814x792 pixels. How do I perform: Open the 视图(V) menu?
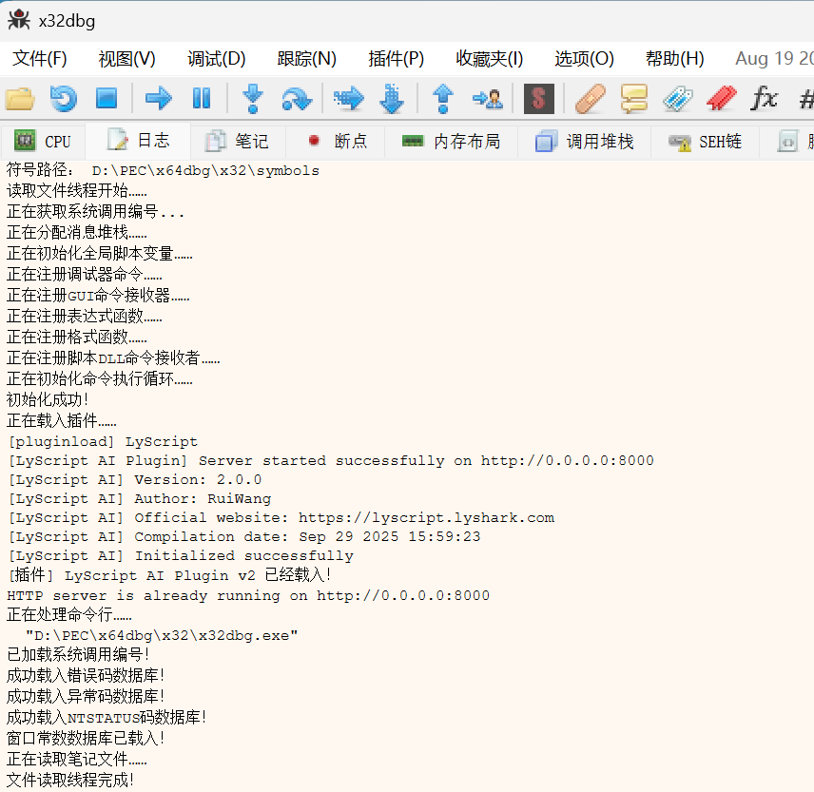coord(126,59)
